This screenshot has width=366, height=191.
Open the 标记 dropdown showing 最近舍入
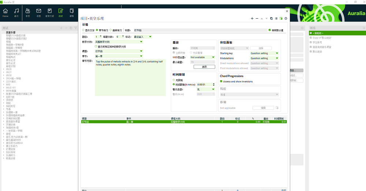coord(143,37)
